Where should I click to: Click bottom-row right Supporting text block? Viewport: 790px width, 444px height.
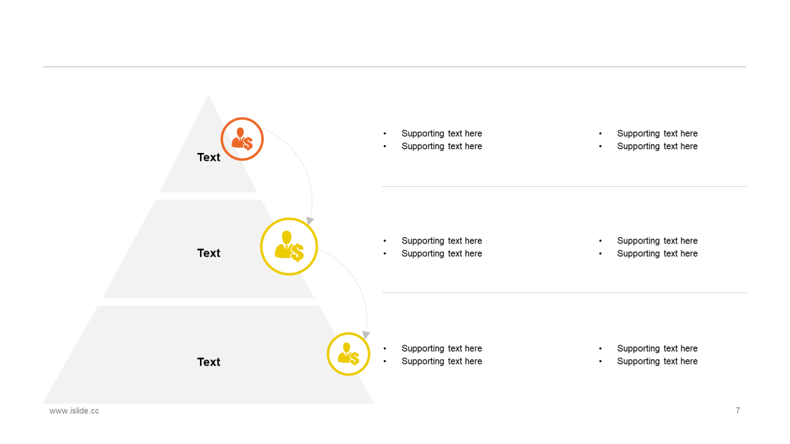(x=649, y=355)
